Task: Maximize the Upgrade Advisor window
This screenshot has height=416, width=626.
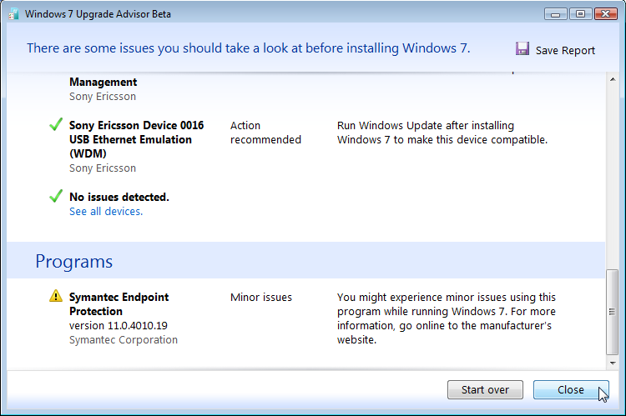Action: tap(580, 14)
